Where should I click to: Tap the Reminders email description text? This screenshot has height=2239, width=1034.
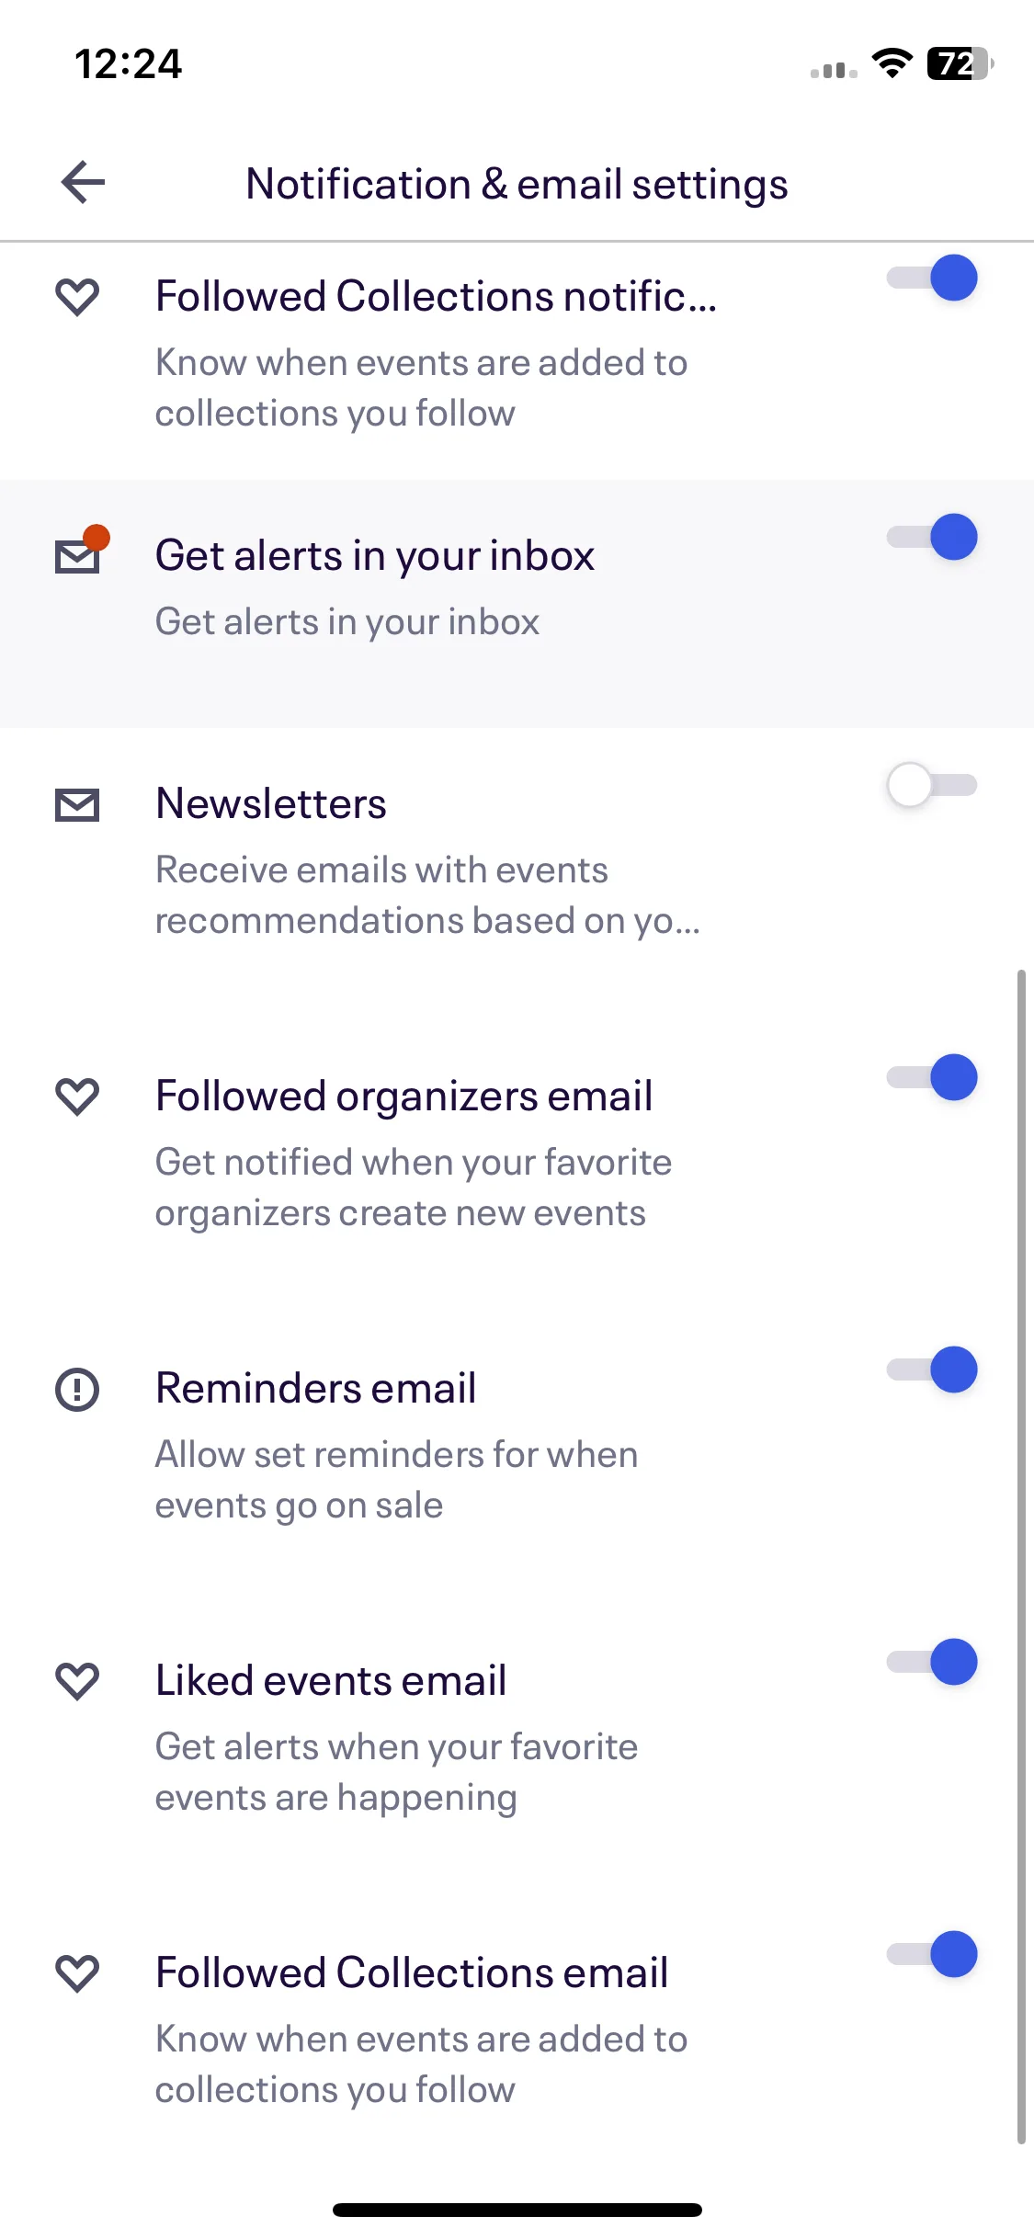click(x=396, y=1480)
